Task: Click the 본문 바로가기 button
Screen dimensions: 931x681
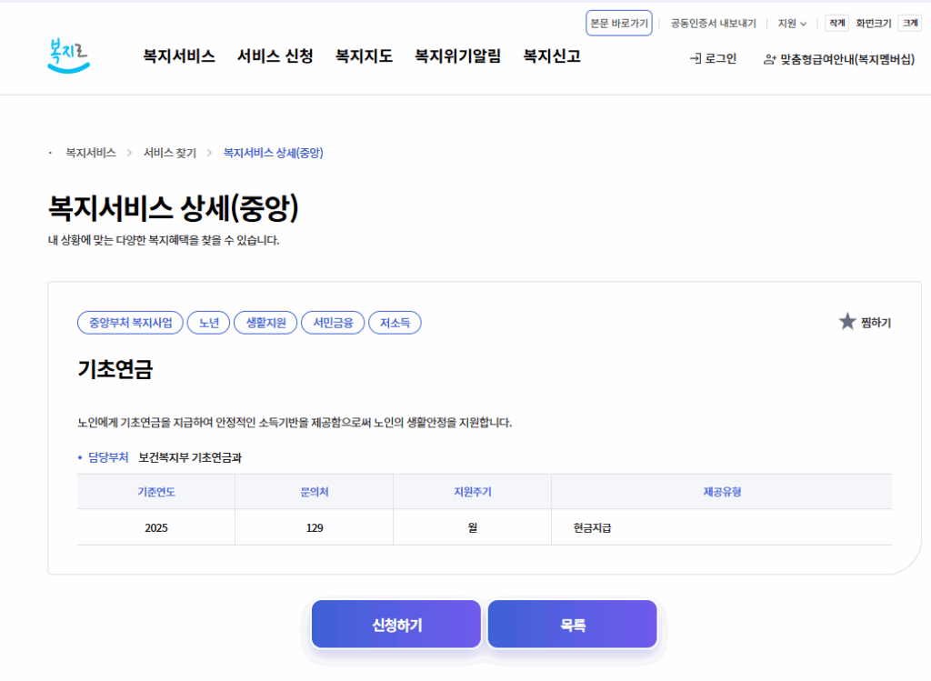Action: point(618,23)
